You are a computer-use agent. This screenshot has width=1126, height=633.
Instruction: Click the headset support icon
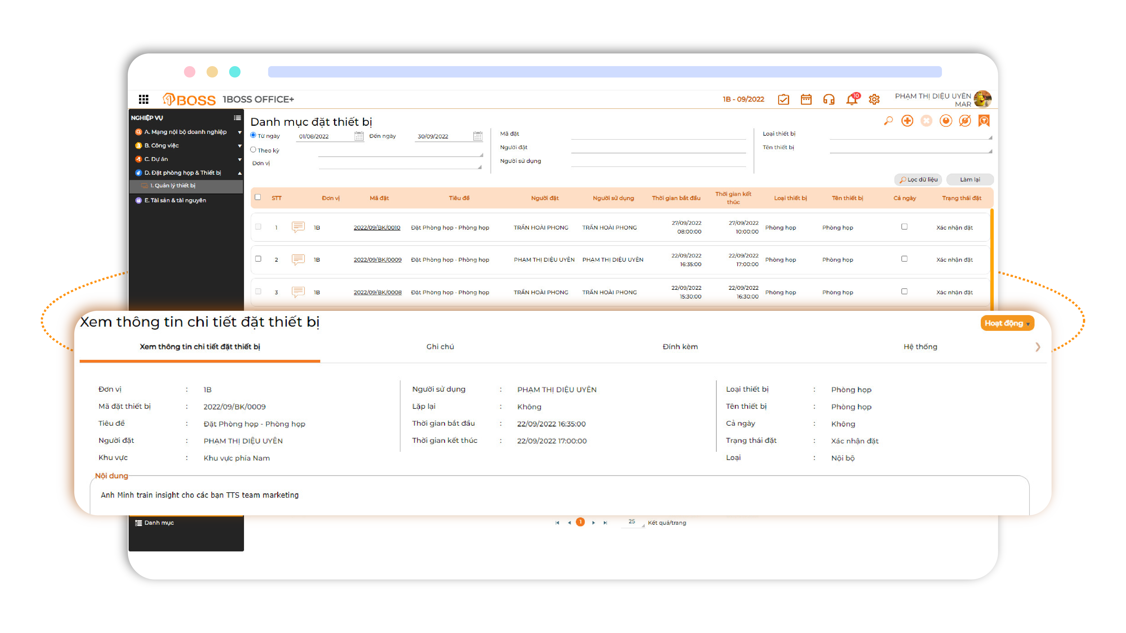click(x=828, y=100)
